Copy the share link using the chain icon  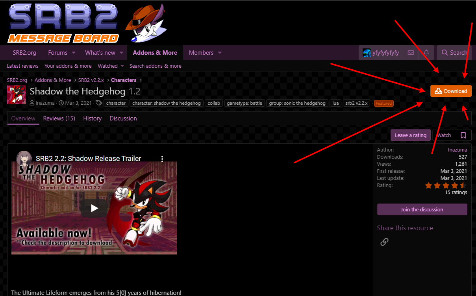click(385, 242)
